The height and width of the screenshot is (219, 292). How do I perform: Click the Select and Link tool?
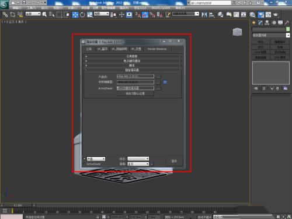[x=5, y=15]
